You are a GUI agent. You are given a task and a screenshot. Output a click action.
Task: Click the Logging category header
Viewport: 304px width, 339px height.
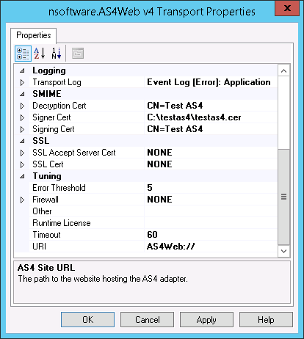coord(49,70)
